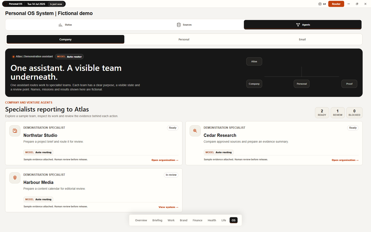Viewport: 371px width, 232px height.
Task: Go to Finance in bottom navigation
Action: tap(197, 220)
